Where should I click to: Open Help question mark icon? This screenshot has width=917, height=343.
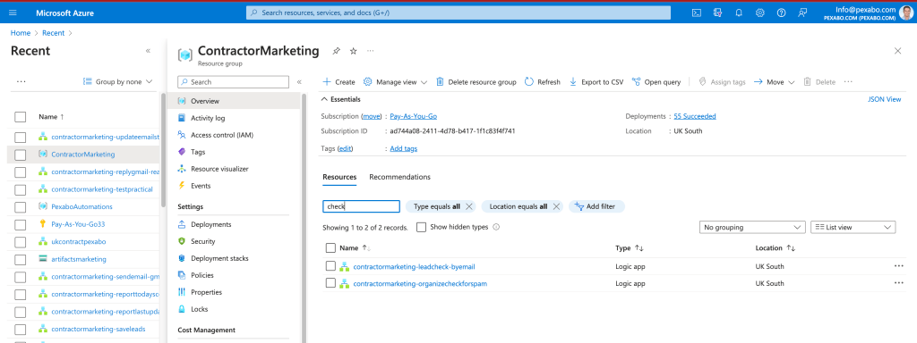(x=781, y=13)
